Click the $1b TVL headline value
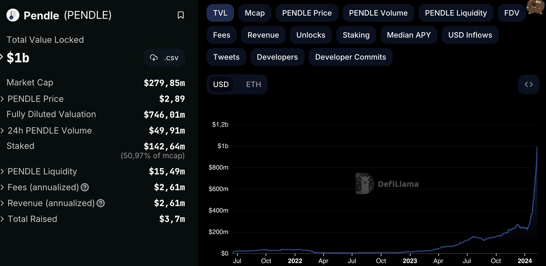Screen dimensions: 546x266 [x=18, y=58]
